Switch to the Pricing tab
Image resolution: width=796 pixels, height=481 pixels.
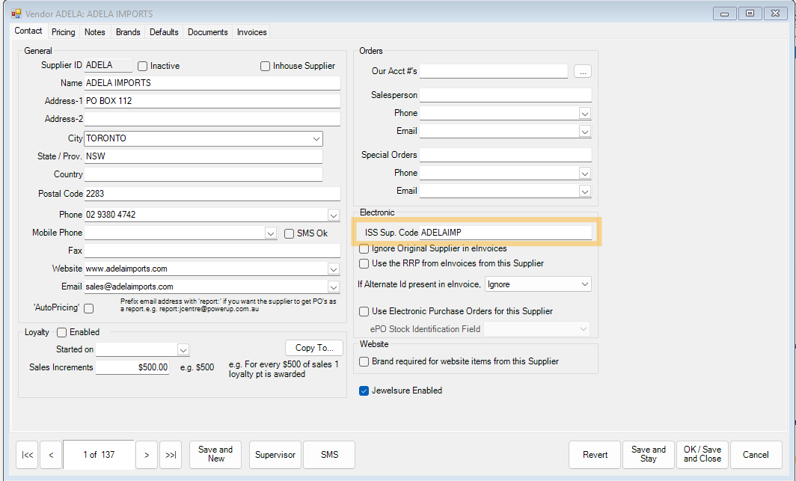(63, 32)
